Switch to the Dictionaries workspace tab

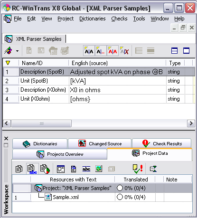pos(40,144)
